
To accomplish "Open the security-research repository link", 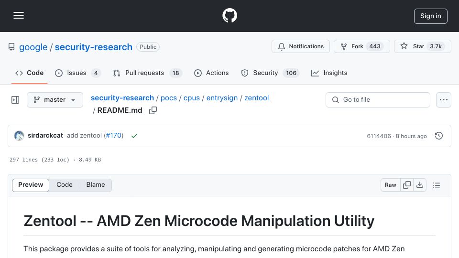I will 94,47.
